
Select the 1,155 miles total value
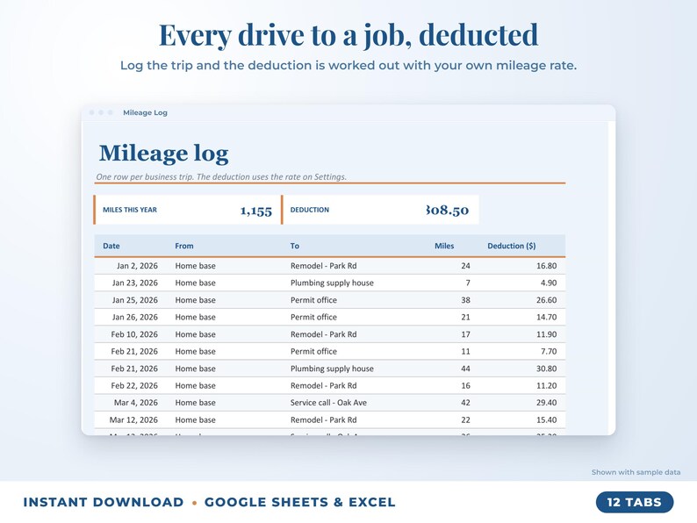pyautogui.click(x=256, y=211)
